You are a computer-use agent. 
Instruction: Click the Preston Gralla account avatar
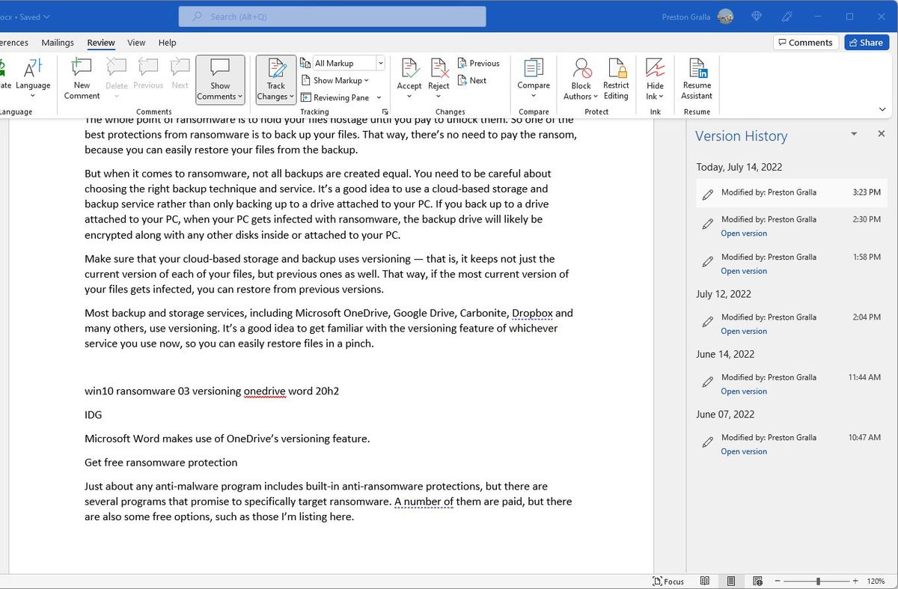[x=724, y=16]
